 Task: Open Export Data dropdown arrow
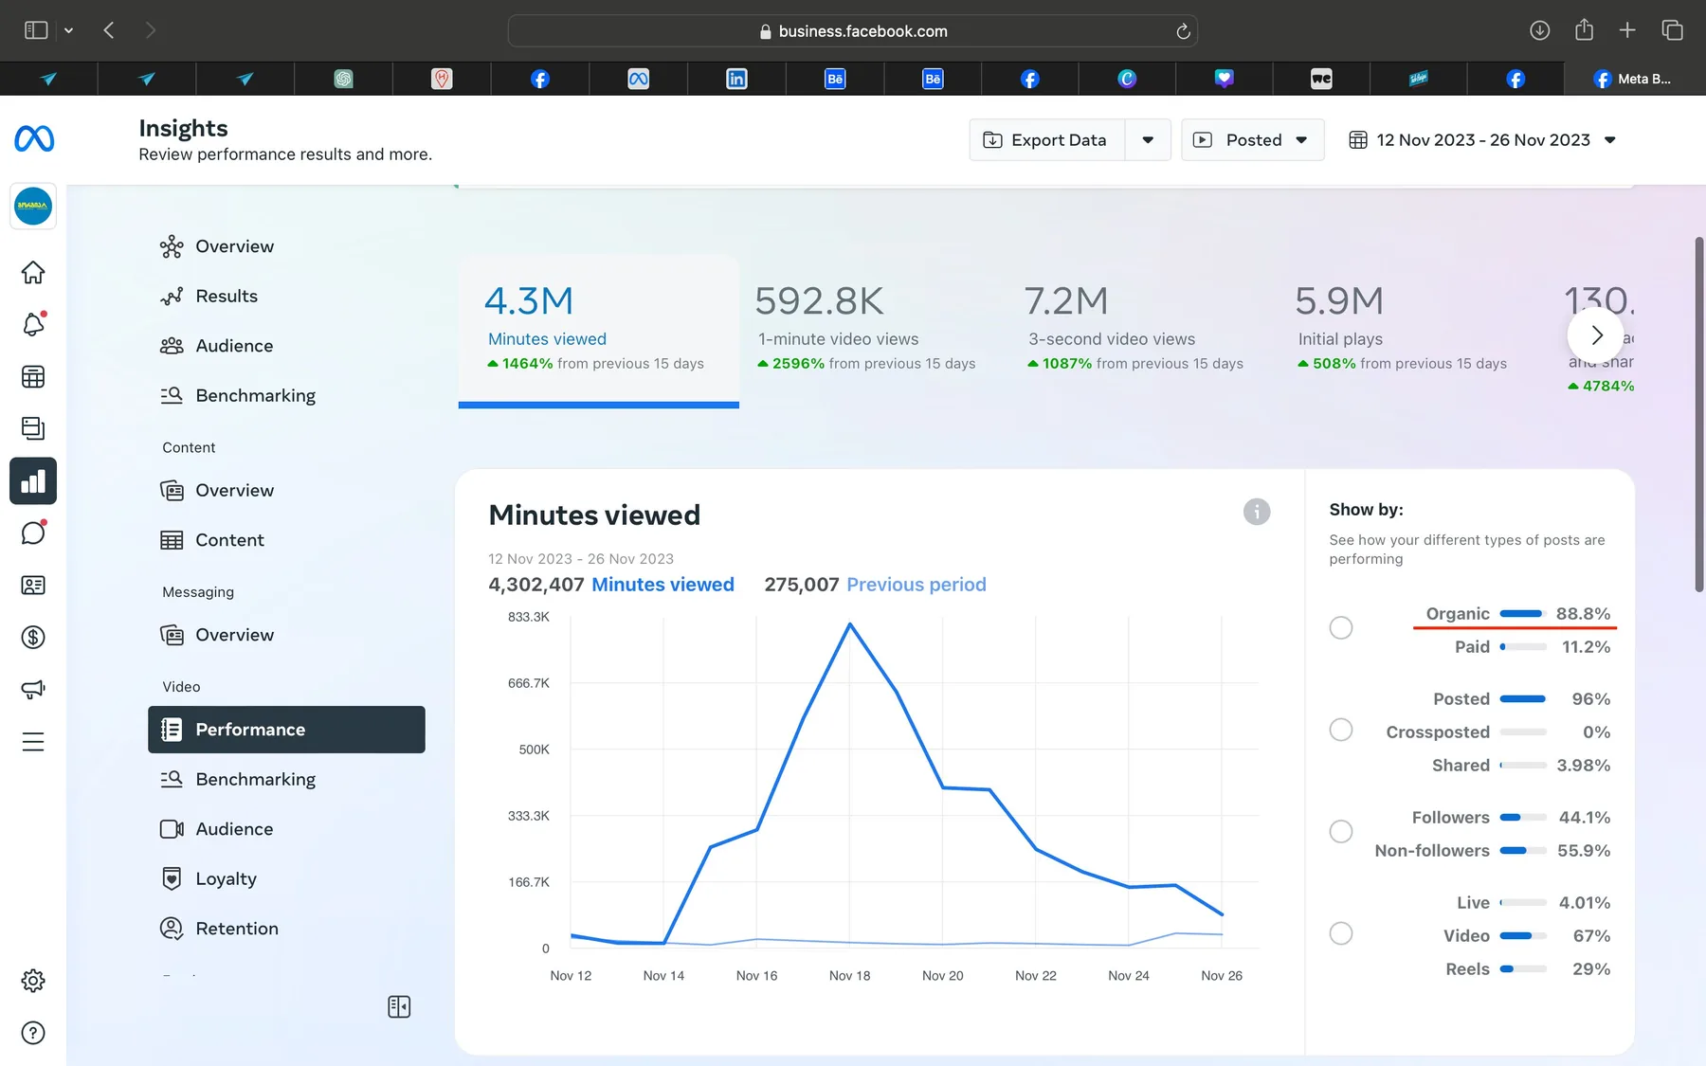[x=1148, y=140]
